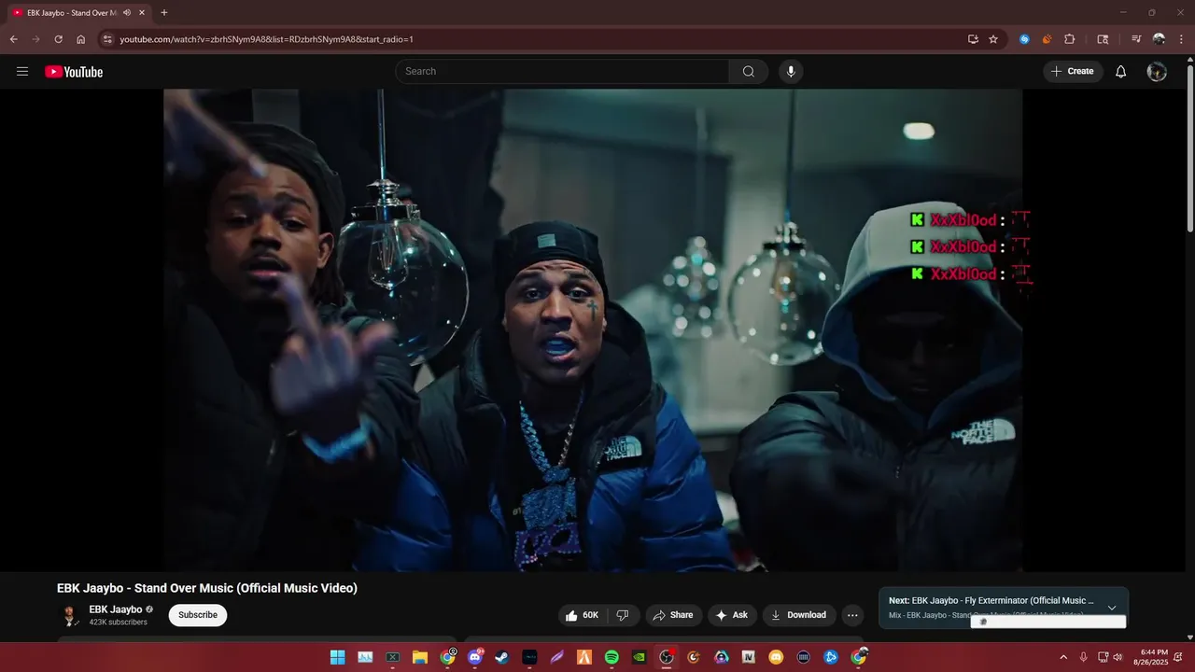The height and width of the screenshot is (672, 1195).
Task: Open the orange extension icon
Action: tap(1047, 39)
